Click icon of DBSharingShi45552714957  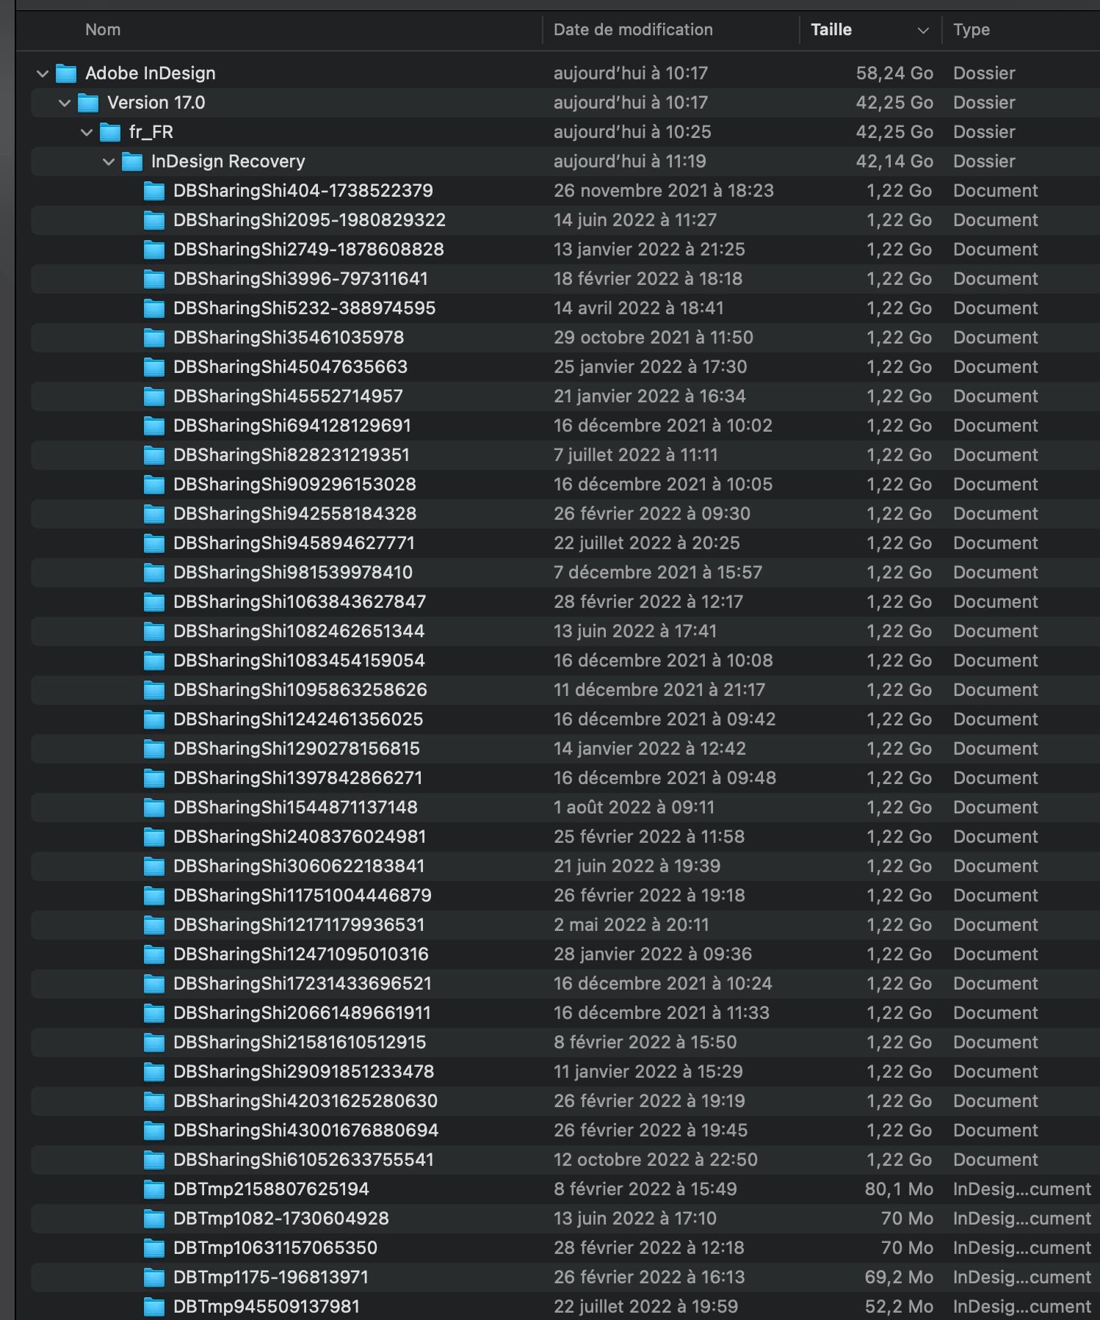[x=154, y=396]
